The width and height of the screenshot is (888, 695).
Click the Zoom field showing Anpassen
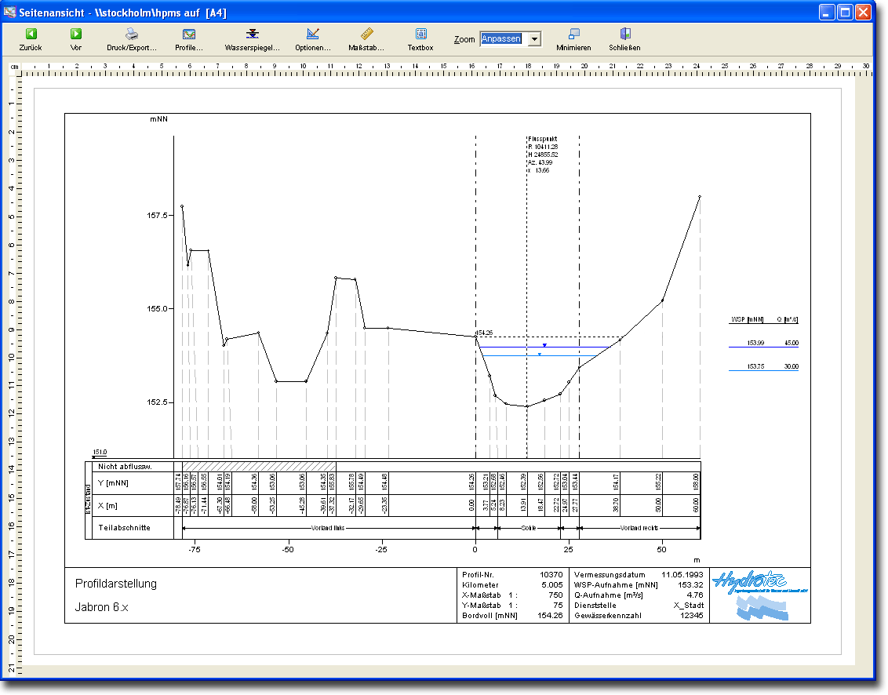click(x=504, y=39)
